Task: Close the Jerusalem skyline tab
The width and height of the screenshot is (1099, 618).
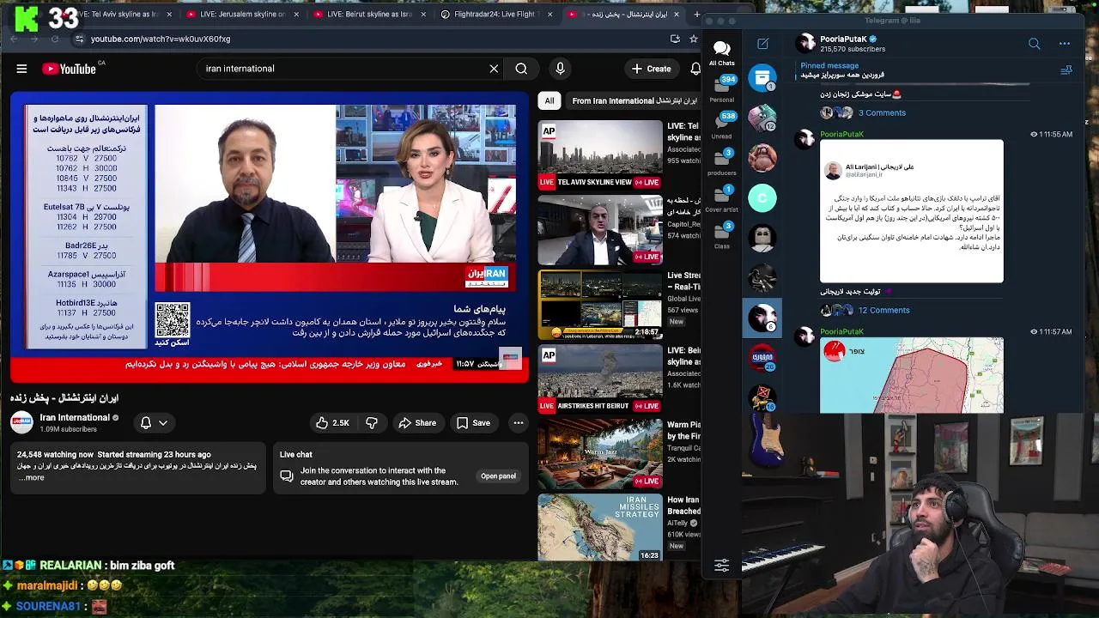Action: pos(296,15)
